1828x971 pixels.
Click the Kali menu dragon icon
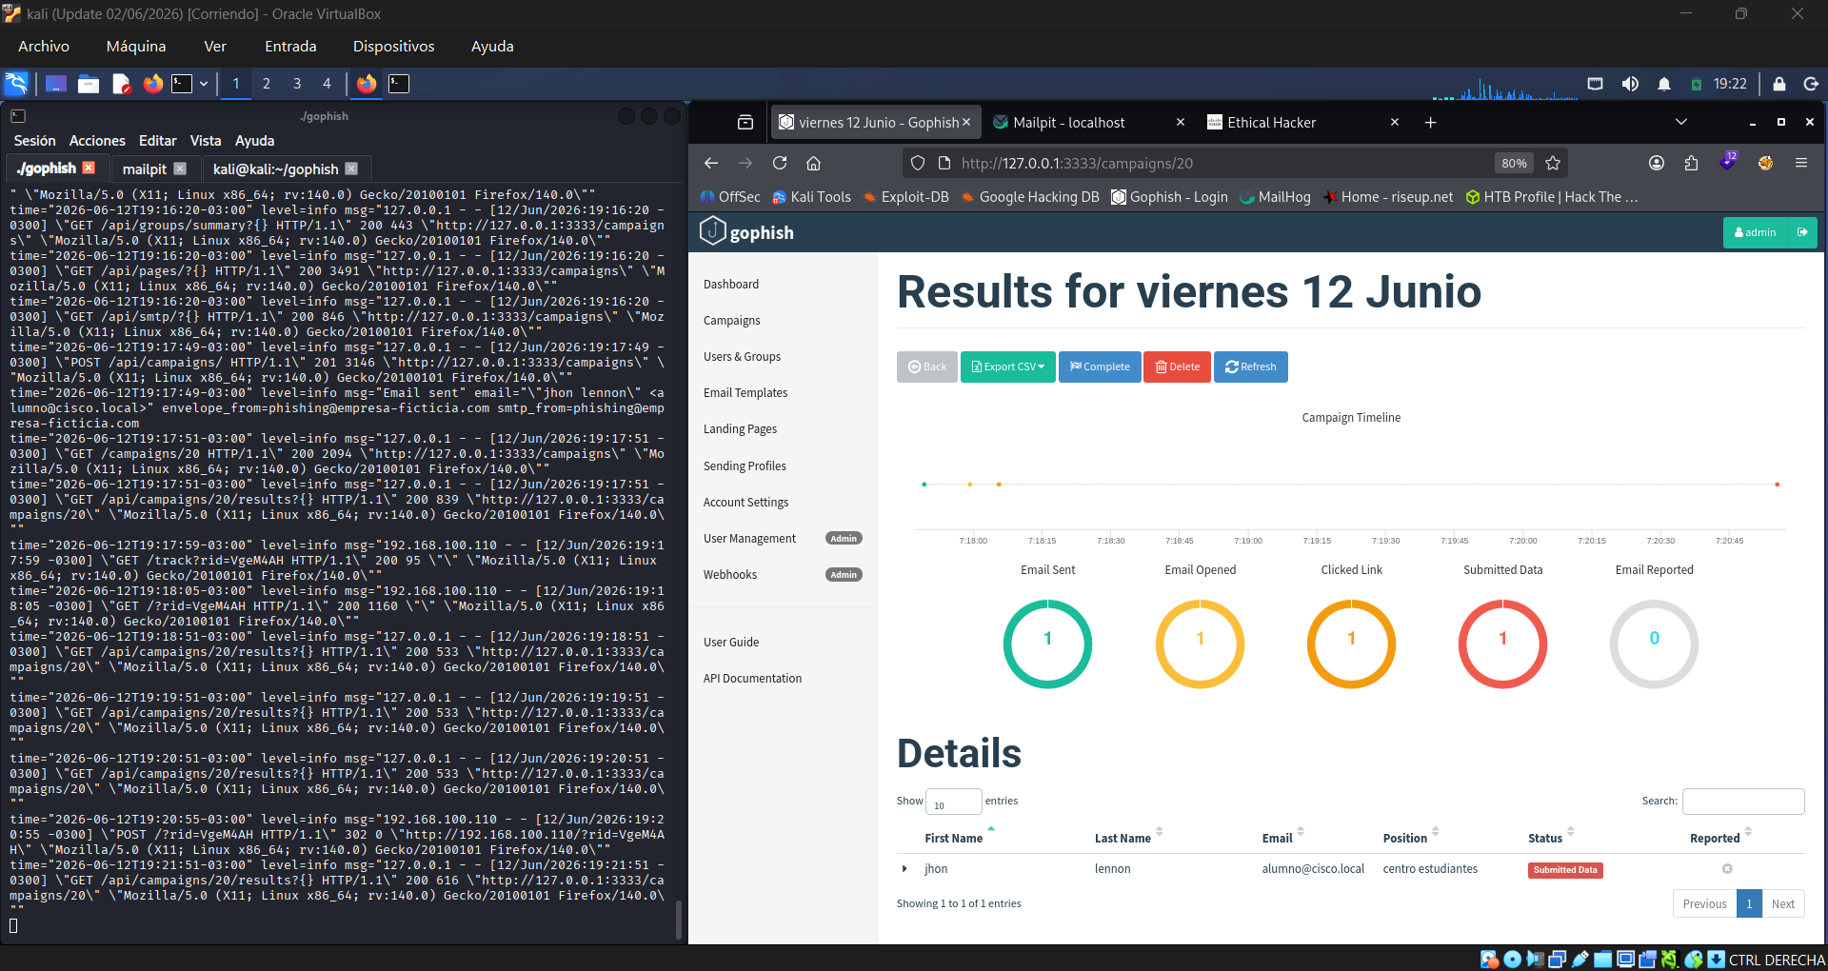tap(16, 84)
